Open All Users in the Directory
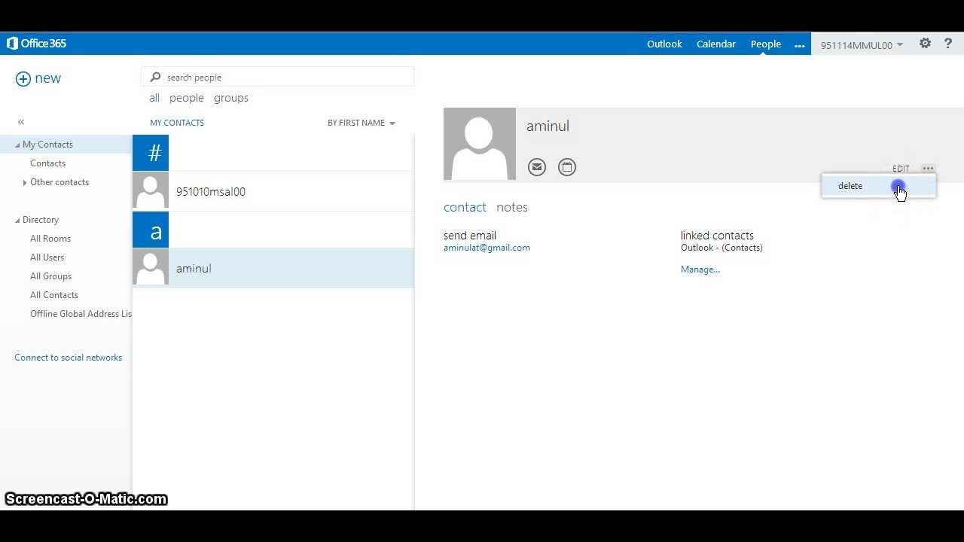 (x=47, y=257)
